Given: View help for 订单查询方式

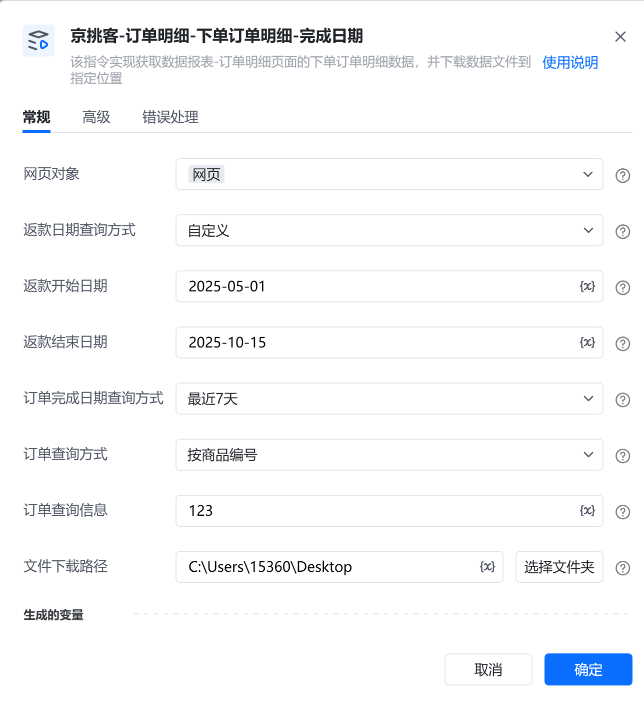Looking at the screenshot, I should click(622, 456).
